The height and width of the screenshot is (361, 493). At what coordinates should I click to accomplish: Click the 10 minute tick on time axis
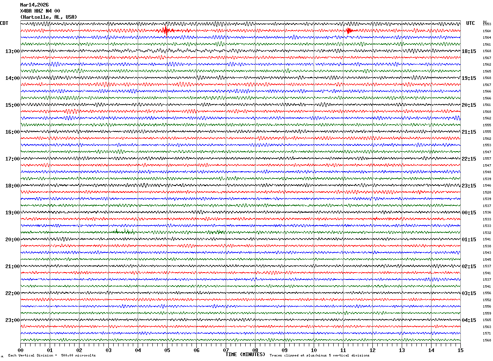[x=314, y=350]
